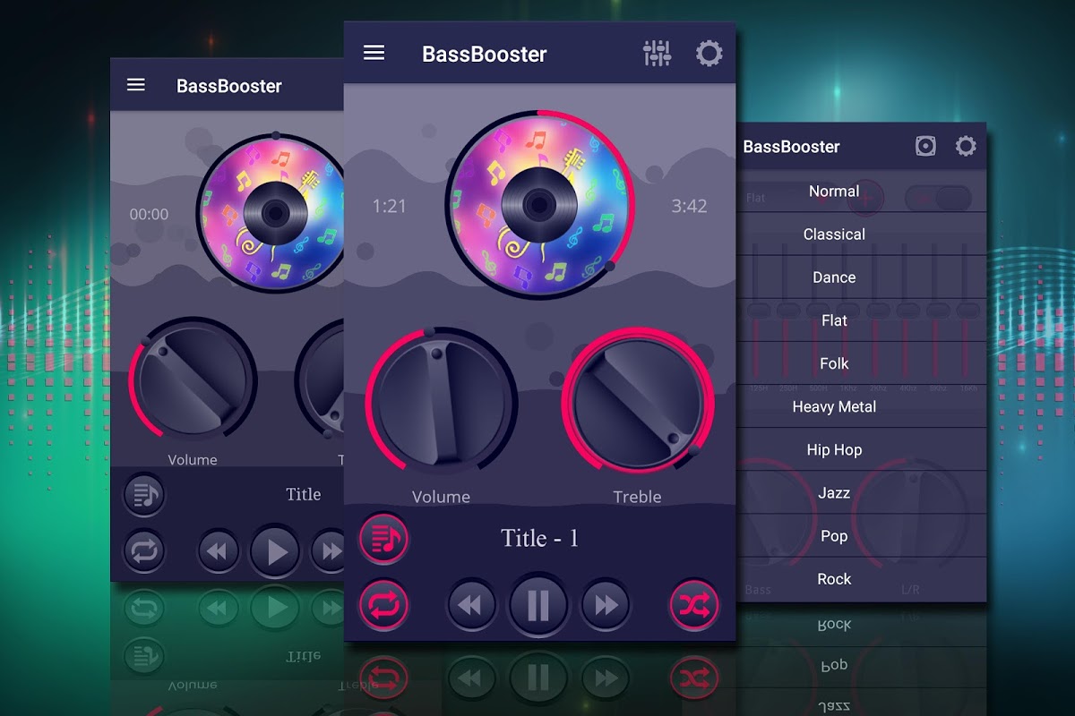Play track in left screen
1075x716 pixels.
(275, 551)
